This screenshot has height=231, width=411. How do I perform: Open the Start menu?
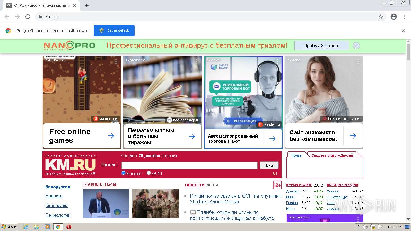pyautogui.click(x=9, y=227)
